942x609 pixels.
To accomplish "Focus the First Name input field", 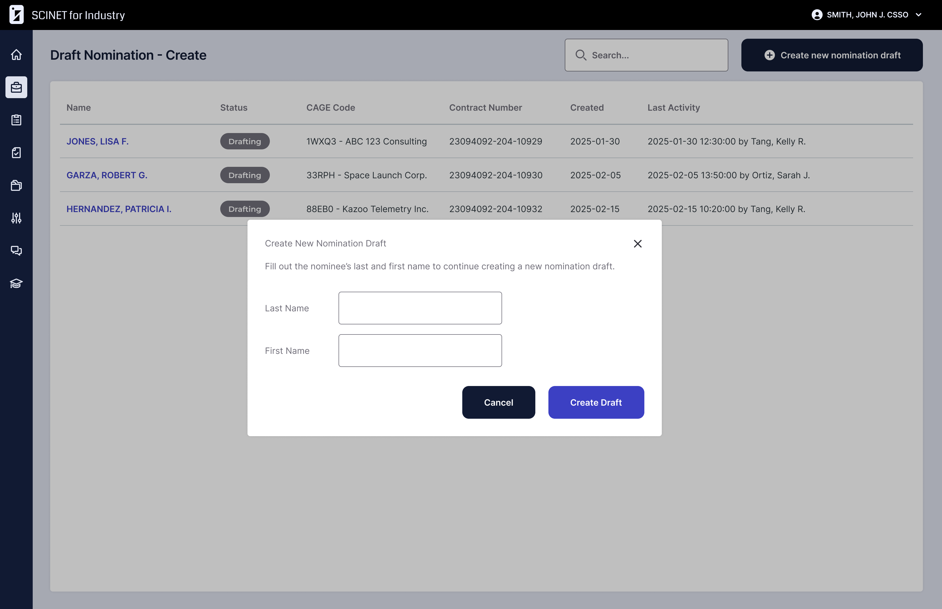I will pos(420,350).
